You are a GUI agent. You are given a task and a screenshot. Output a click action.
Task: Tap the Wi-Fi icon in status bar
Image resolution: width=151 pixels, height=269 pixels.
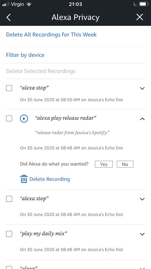(x=29, y=4)
